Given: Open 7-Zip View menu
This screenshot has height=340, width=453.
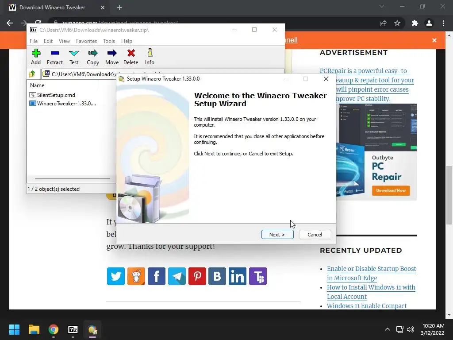Looking at the screenshot, I should tap(64, 41).
